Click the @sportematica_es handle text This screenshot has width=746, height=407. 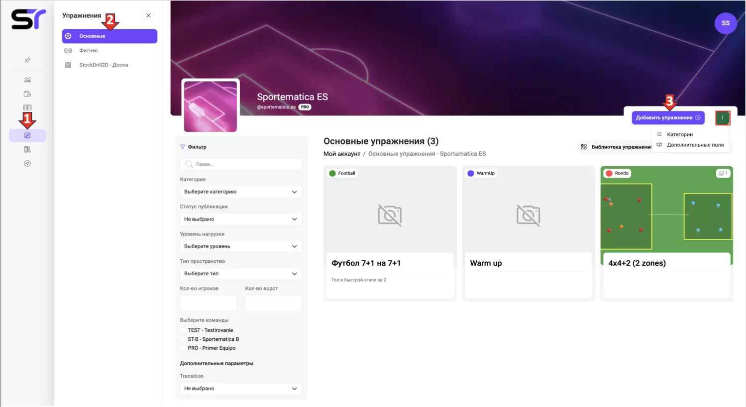click(x=276, y=107)
